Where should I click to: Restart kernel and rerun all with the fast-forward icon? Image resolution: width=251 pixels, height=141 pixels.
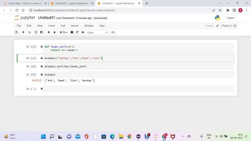tap(83, 32)
